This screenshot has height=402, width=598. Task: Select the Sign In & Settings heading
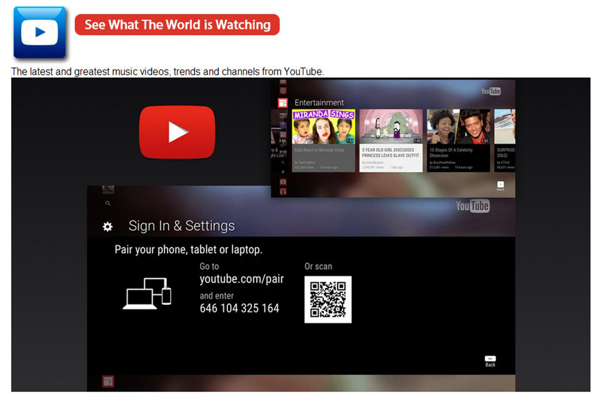[181, 226]
